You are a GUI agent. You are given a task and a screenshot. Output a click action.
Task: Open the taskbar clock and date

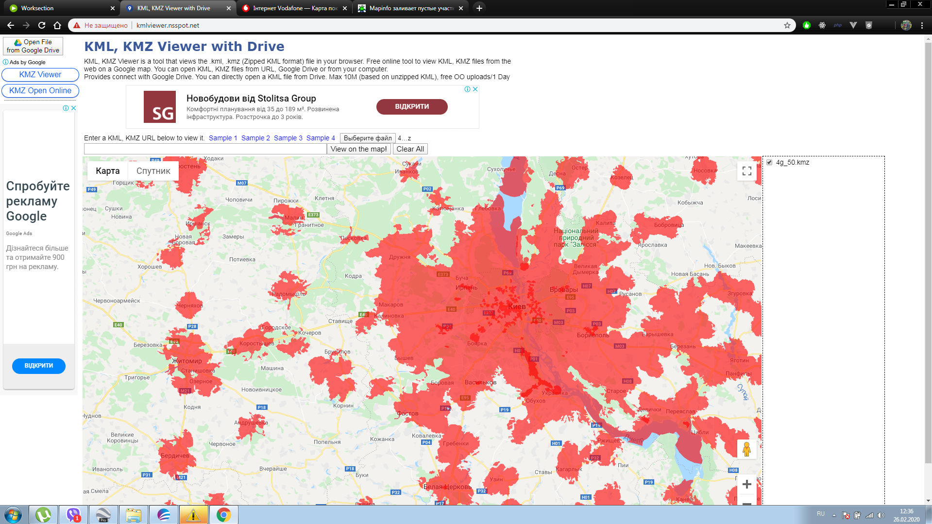(906, 515)
